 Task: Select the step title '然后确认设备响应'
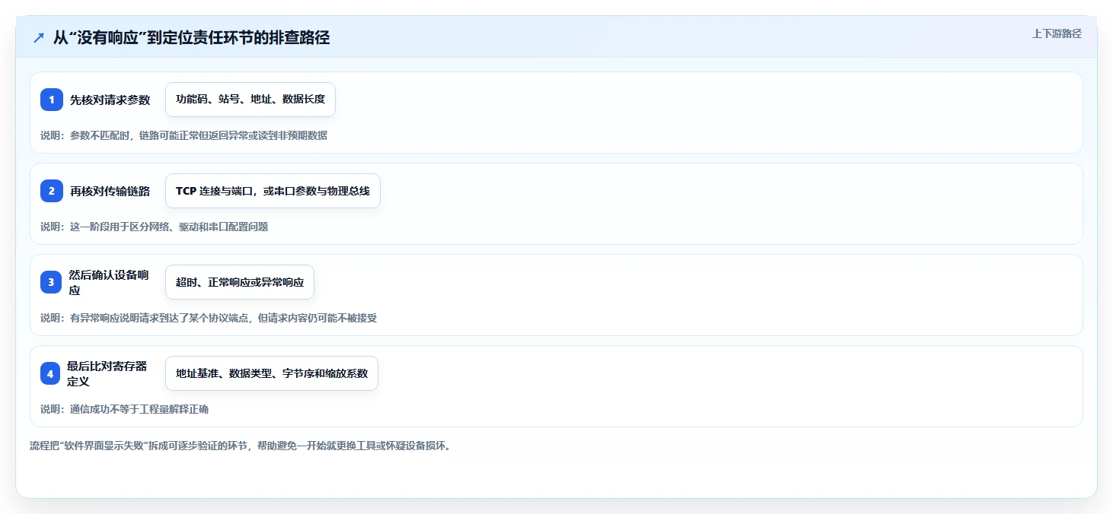109,282
